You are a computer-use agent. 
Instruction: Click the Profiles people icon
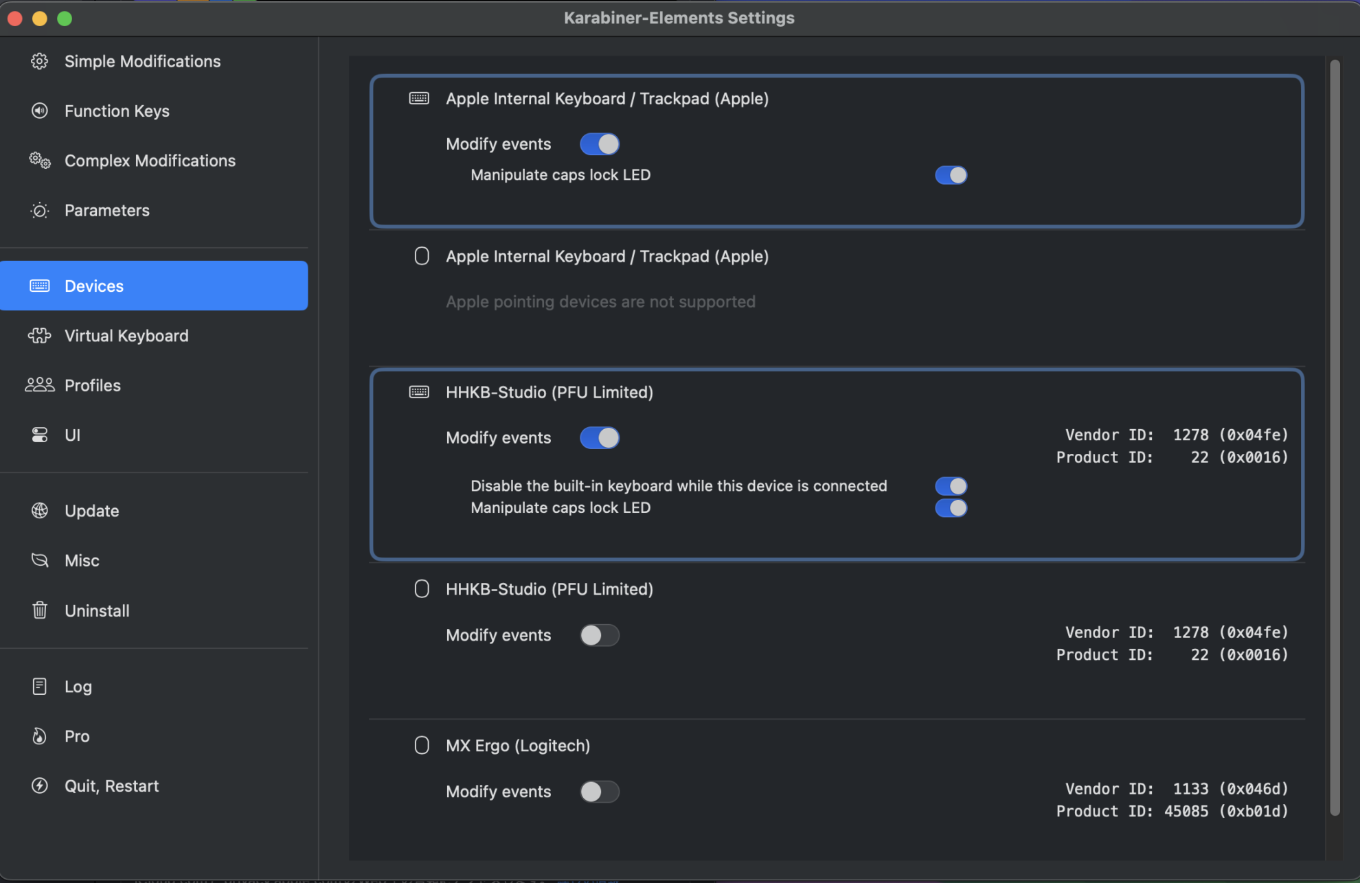coord(39,385)
